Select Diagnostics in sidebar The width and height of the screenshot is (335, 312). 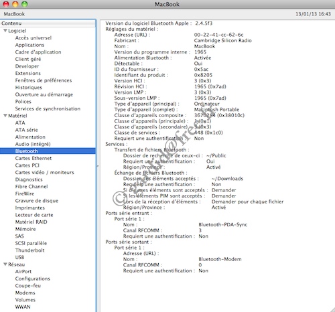pos(29,179)
